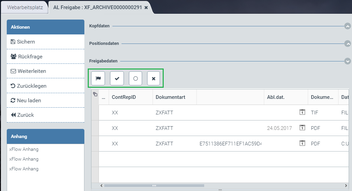Open the first xFlow Anhang attachment
Image resolution: width=352 pixels, height=191 pixels.
point(24,149)
